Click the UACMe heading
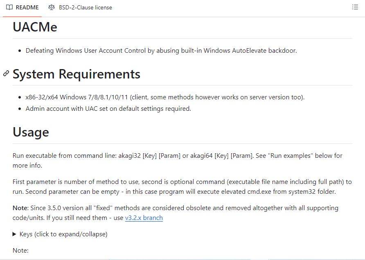 35,27
